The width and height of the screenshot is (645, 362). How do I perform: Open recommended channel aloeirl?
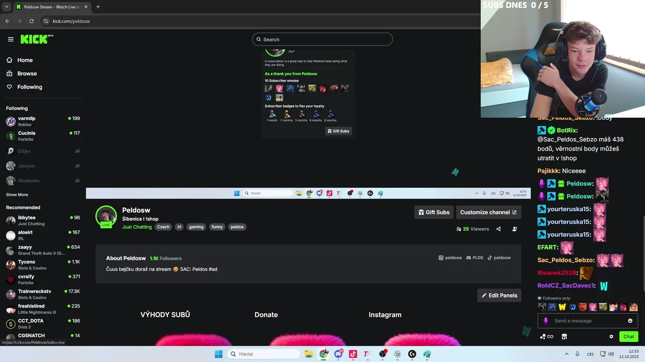tap(43, 235)
